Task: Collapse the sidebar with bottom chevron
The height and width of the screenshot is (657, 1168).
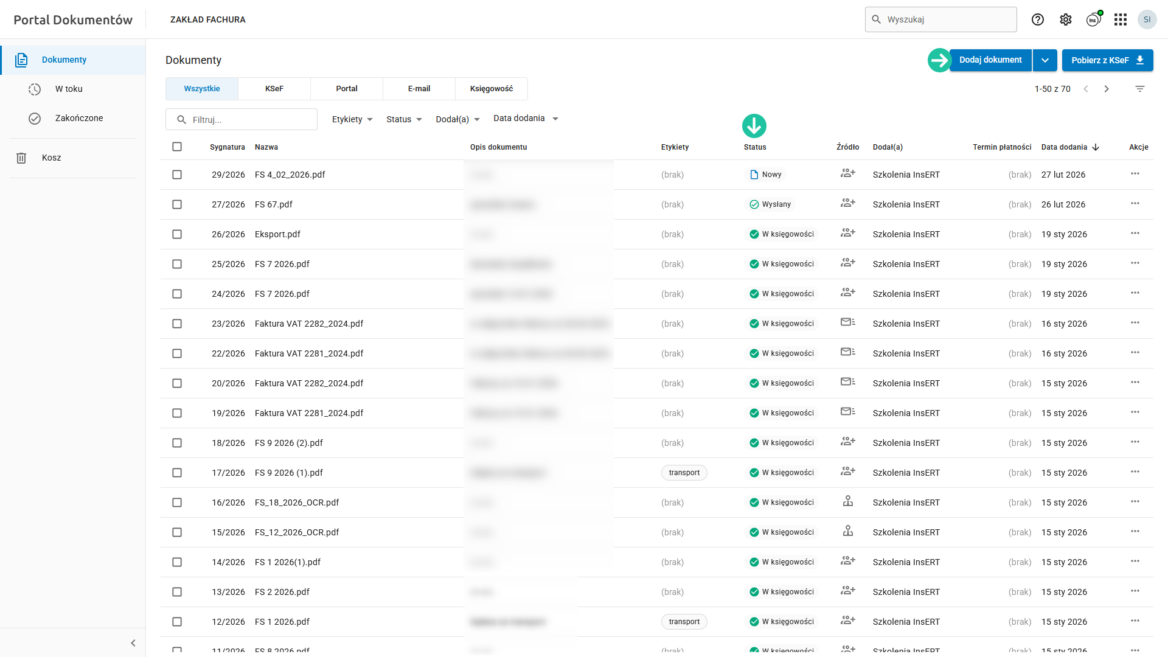Action: pyautogui.click(x=133, y=643)
